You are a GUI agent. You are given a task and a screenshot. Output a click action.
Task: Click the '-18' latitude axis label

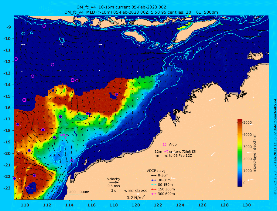[8, 131]
